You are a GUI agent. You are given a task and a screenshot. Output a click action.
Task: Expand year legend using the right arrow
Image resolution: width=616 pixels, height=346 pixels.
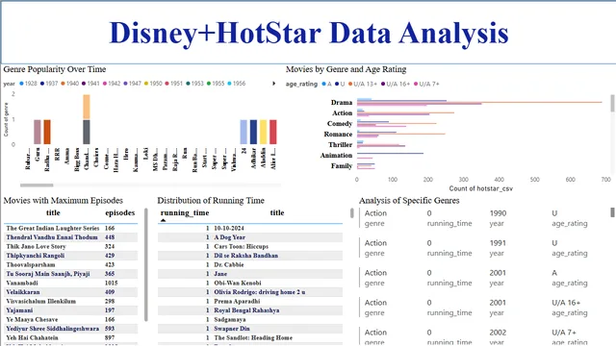point(273,84)
